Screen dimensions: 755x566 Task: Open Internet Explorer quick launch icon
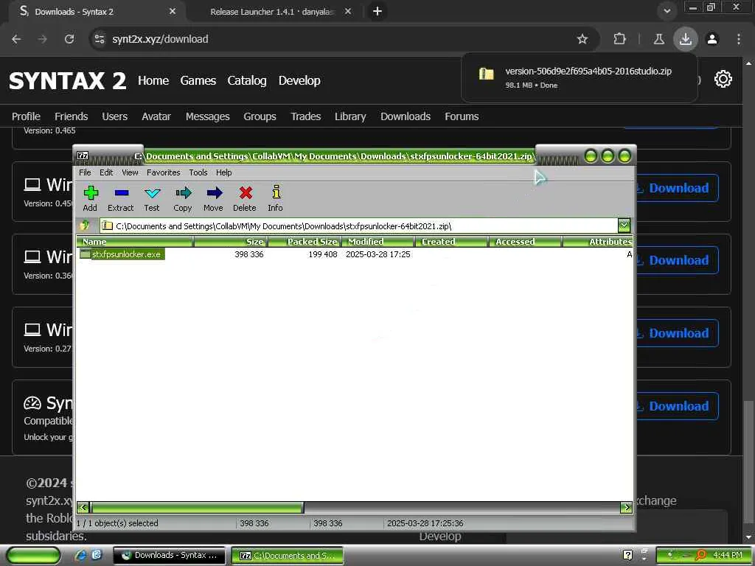(x=80, y=556)
